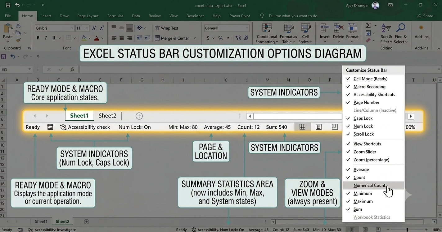
Task: Click the Font Color red A icon
Action: tap(97, 38)
